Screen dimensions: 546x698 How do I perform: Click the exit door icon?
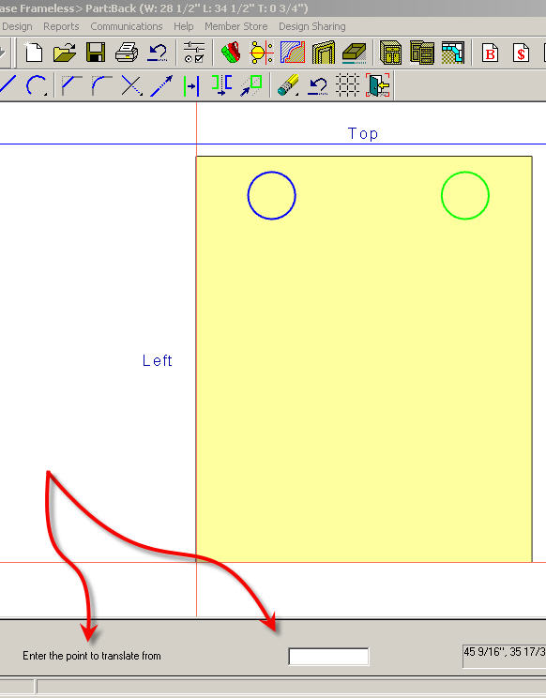[x=377, y=85]
